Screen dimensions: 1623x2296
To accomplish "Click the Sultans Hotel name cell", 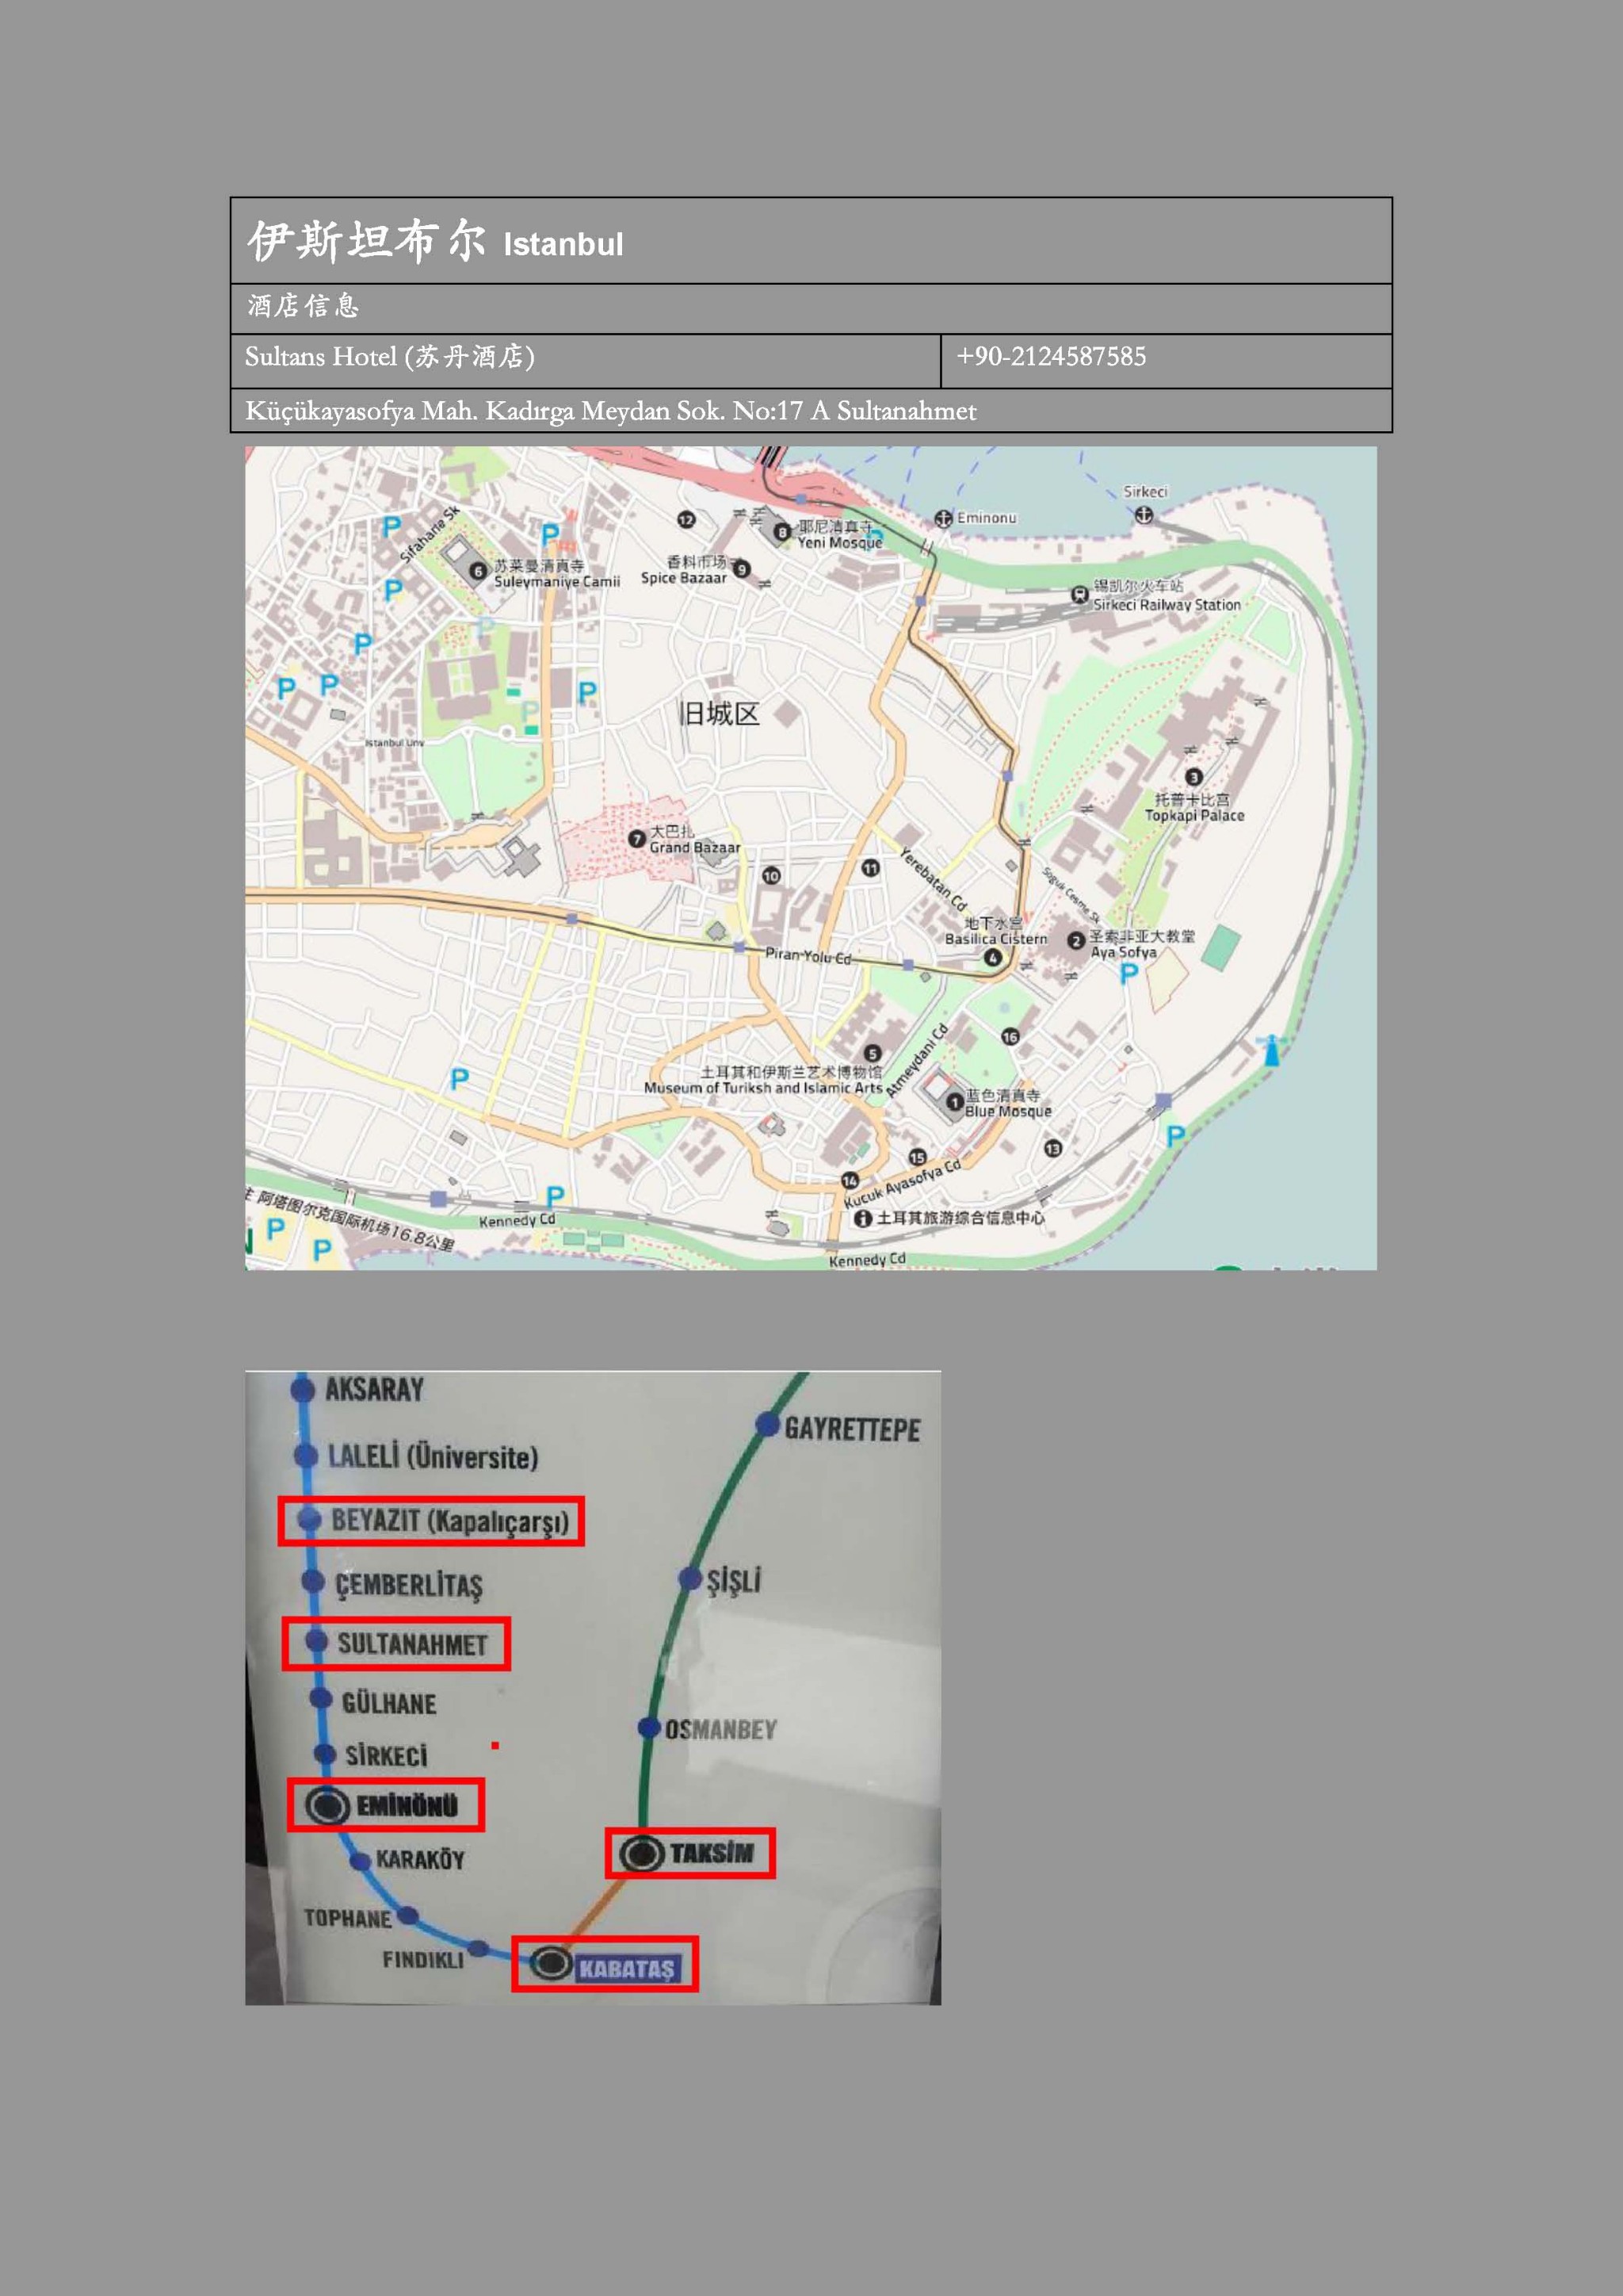I will [390, 357].
